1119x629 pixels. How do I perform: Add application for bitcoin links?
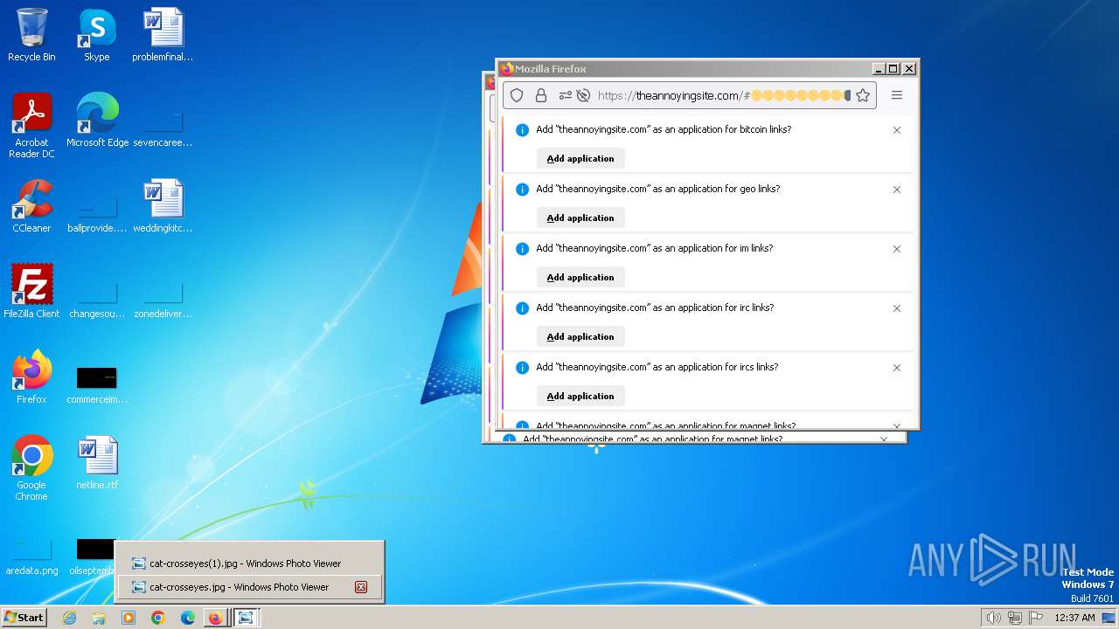pos(580,158)
